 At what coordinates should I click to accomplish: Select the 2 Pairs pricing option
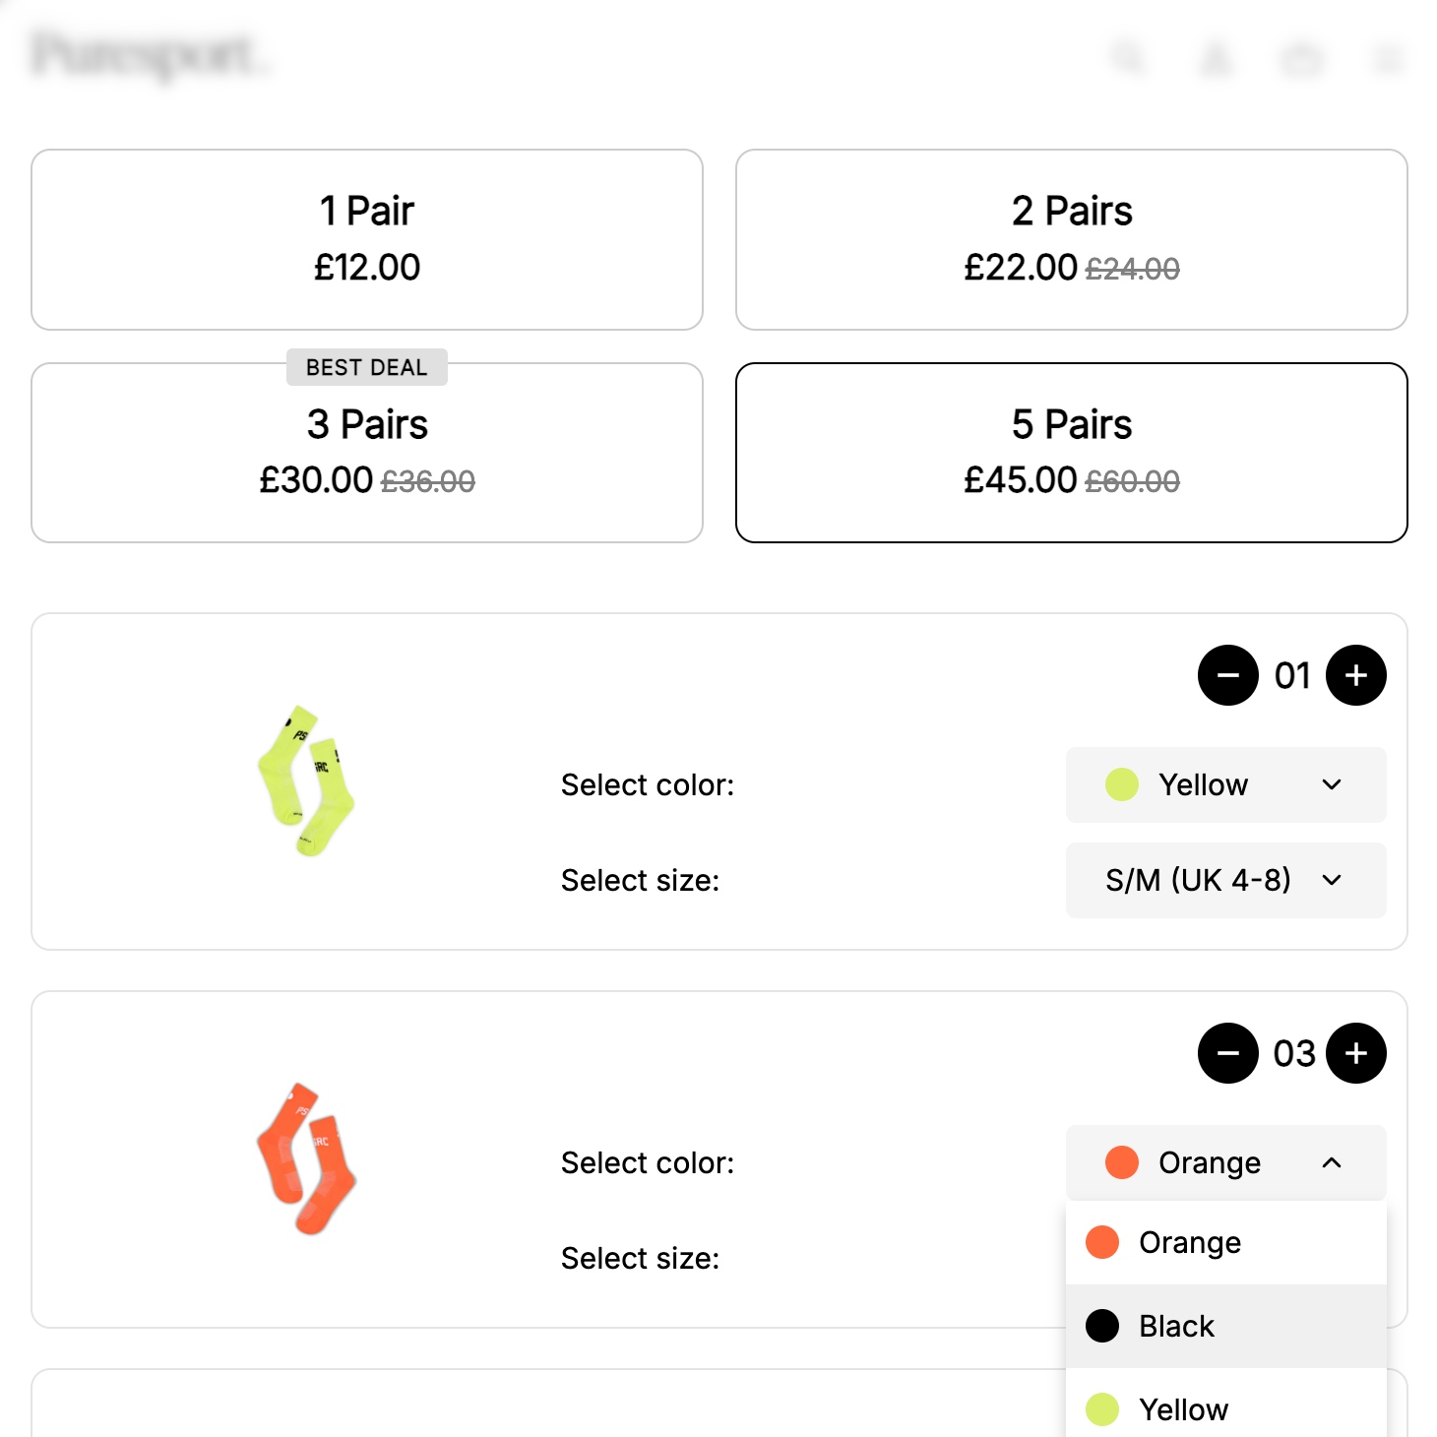pos(1071,239)
